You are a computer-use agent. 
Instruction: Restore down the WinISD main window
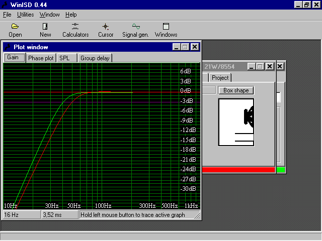pos(306,5)
